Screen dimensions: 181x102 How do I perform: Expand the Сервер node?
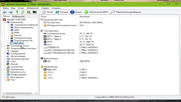pos(5,51)
